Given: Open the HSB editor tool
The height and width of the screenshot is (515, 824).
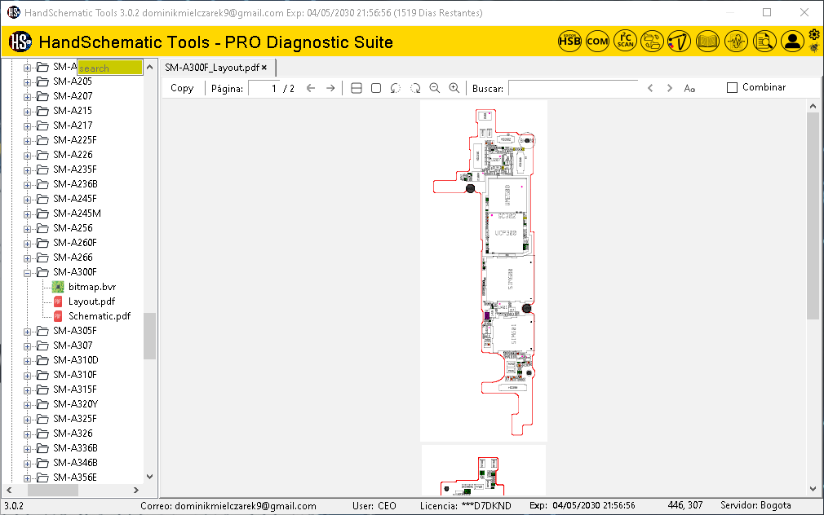Looking at the screenshot, I should 569,41.
